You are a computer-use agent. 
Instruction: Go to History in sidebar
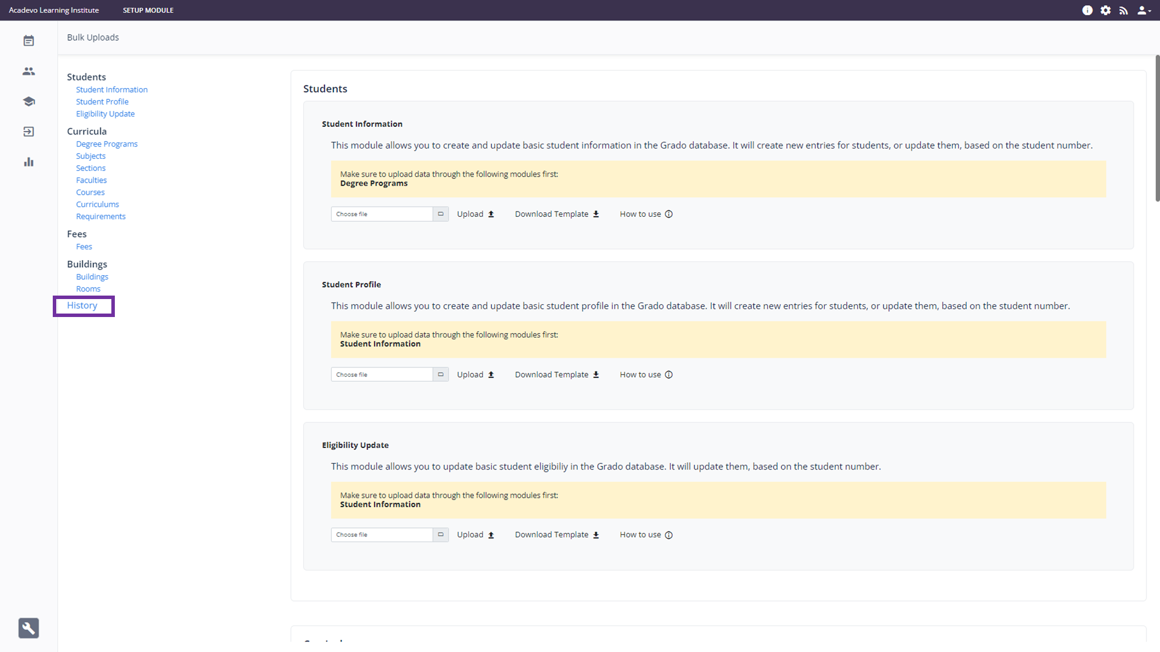(82, 305)
